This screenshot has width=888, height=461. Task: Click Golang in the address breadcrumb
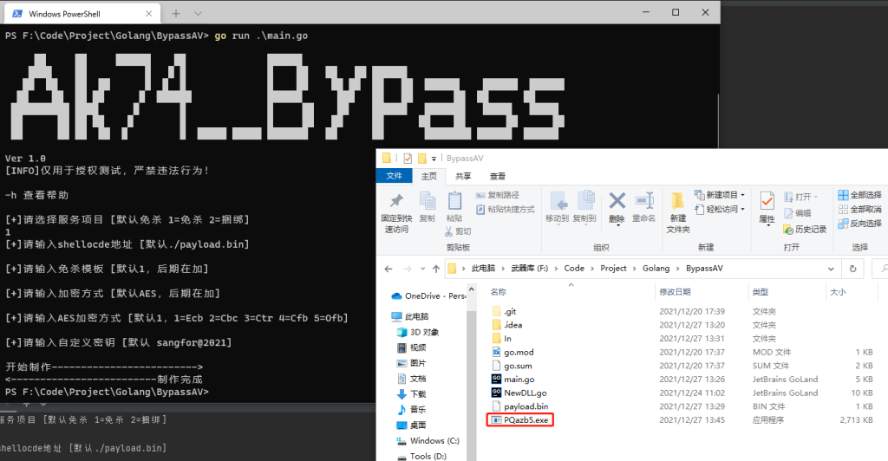click(656, 269)
